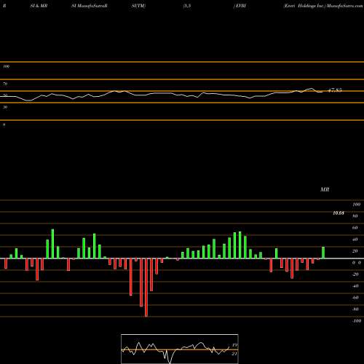Click the 70 level label on RSI axis
The image size is (364, 364).
[x=5, y=84]
